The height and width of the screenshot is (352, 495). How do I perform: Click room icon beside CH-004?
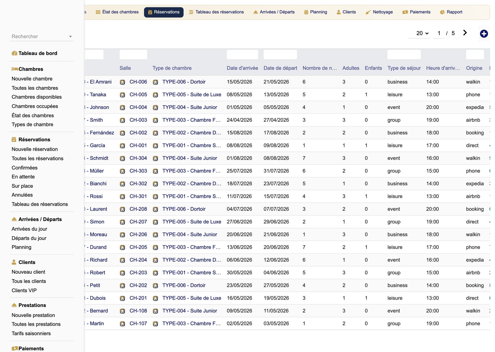[x=122, y=108]
